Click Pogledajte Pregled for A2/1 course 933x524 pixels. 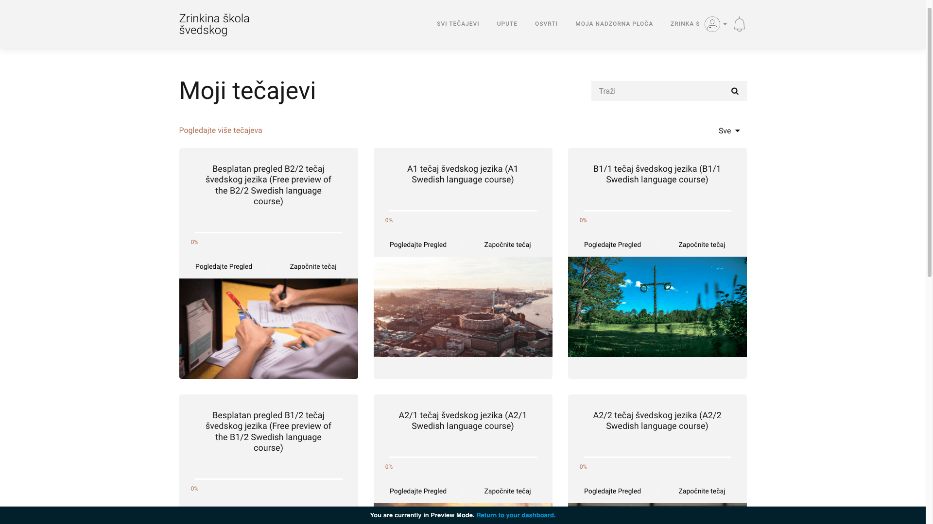click(418, 491)
